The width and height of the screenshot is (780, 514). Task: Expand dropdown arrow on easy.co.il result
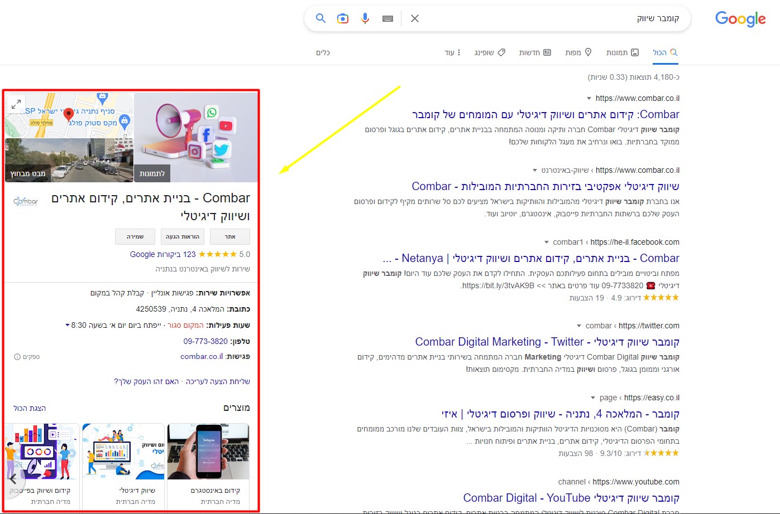click(593, 398)
